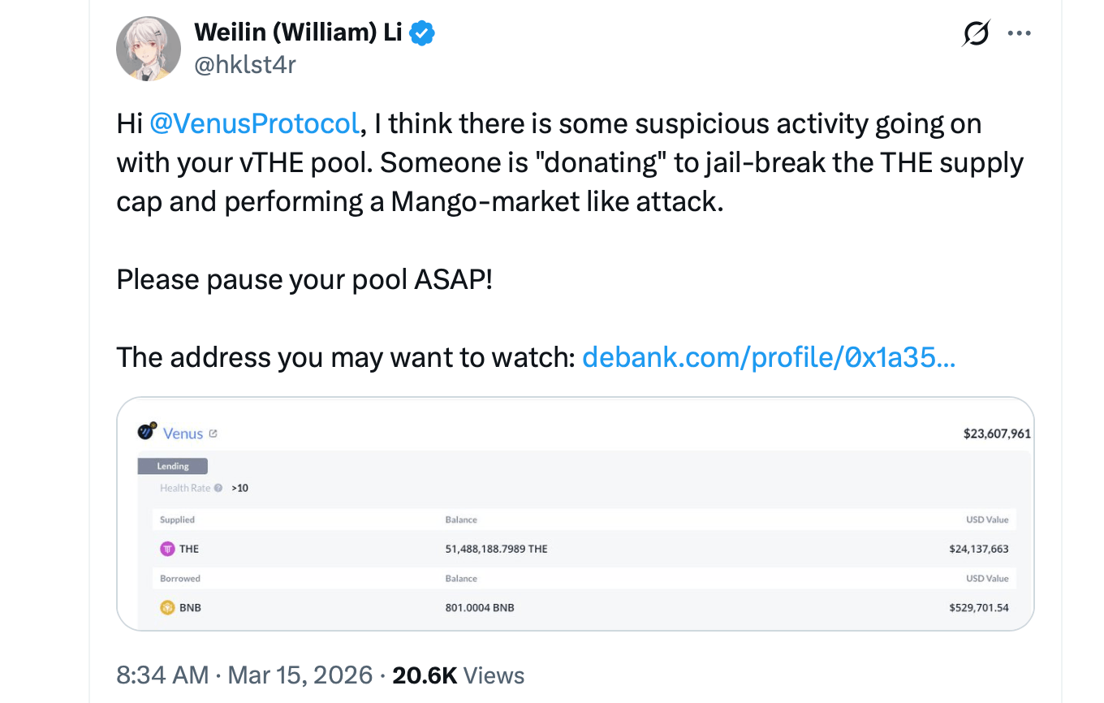
Task: Click the @hklst4r username handle
Action: click(245, 64)
